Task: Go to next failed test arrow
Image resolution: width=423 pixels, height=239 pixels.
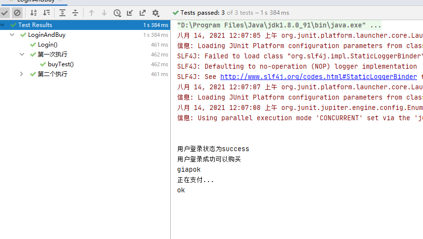Action: 104,13
